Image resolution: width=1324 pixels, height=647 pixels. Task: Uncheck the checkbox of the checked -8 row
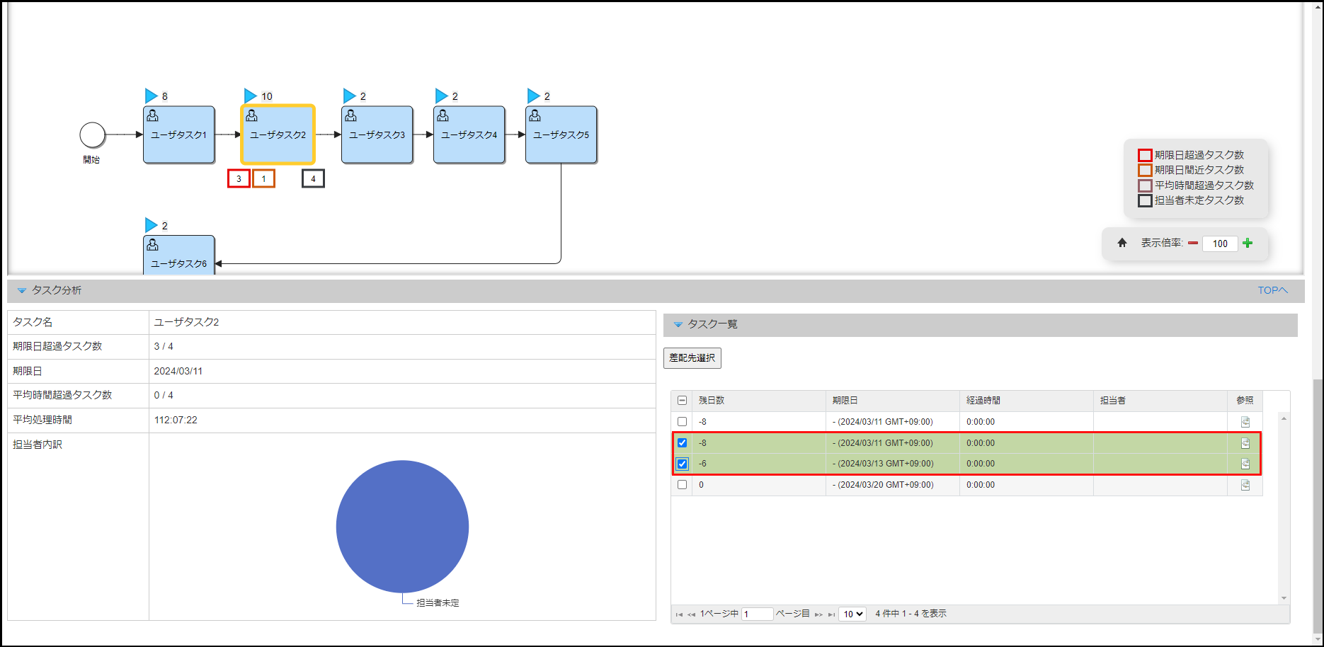pyautogui.click(x=682, y=443)
